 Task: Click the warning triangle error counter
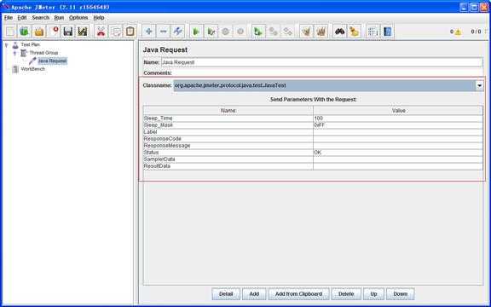pos(458,32)
